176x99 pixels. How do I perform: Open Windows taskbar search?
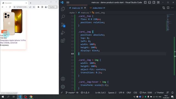tap(8, 97)
